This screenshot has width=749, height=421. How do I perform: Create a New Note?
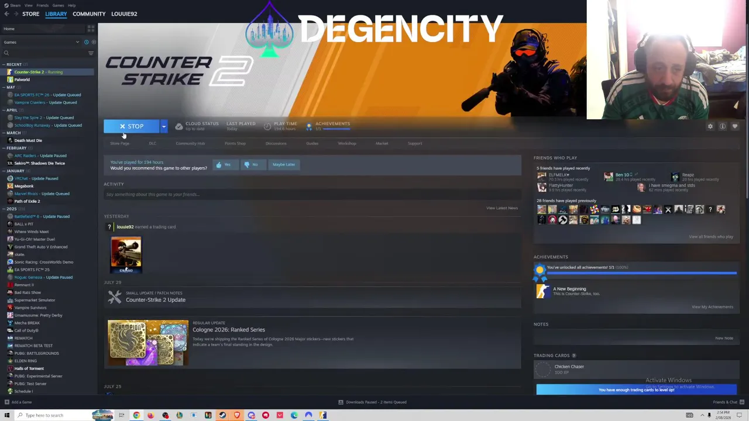click(x=724, y=338)
